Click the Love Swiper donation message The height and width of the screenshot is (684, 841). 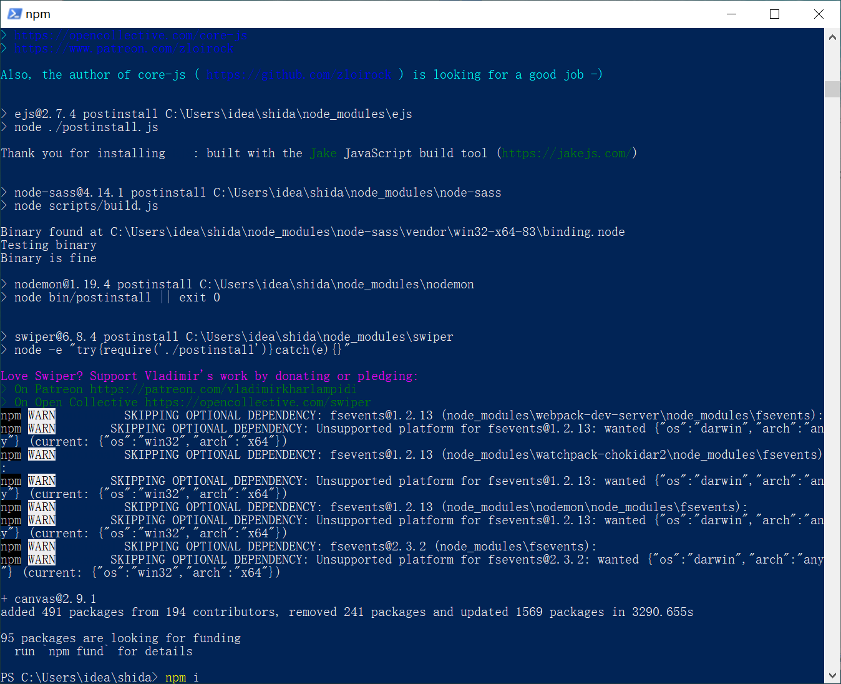tap(209, 376)
